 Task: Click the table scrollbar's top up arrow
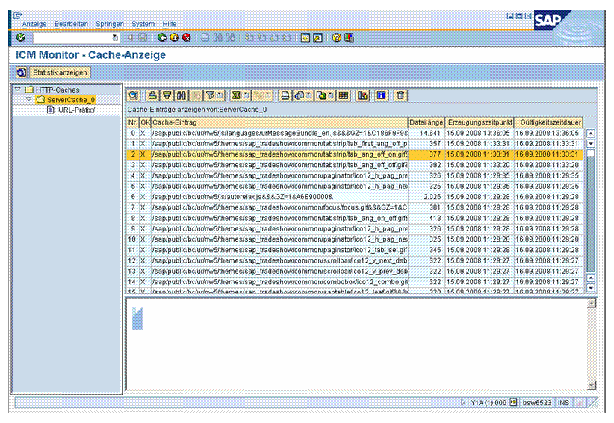(591, 134)
